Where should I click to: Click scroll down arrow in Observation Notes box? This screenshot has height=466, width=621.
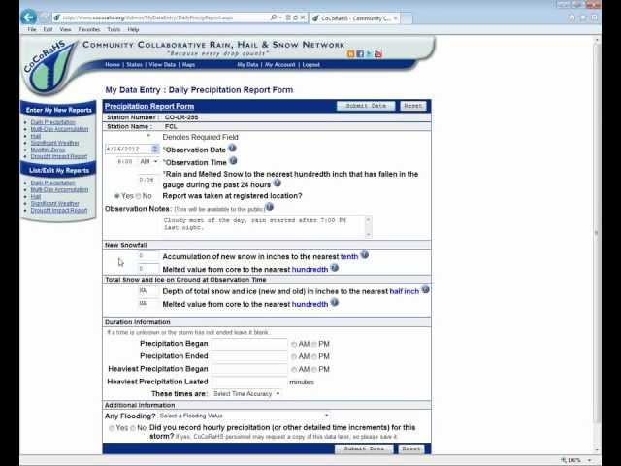(369, 234)
